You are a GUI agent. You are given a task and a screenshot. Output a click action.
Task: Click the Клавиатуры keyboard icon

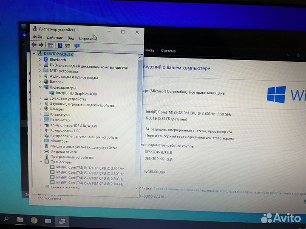tap(46, 114)
